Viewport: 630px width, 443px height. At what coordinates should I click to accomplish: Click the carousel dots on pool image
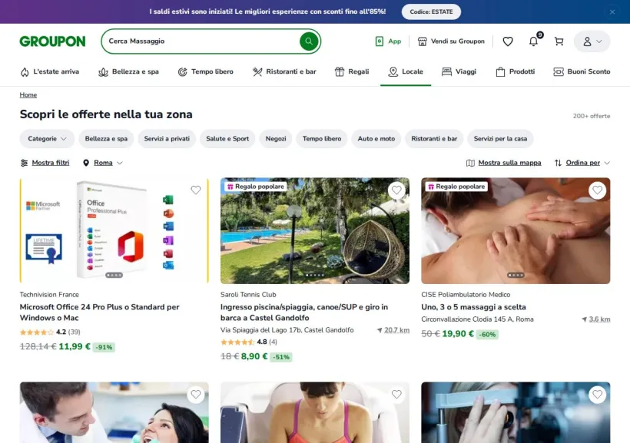315,275
